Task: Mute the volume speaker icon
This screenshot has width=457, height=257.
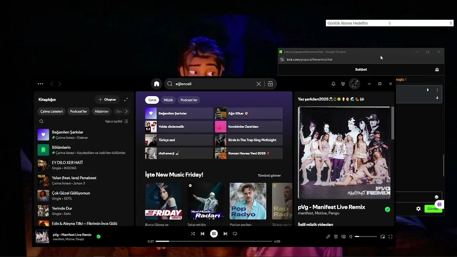Action: 351,237
